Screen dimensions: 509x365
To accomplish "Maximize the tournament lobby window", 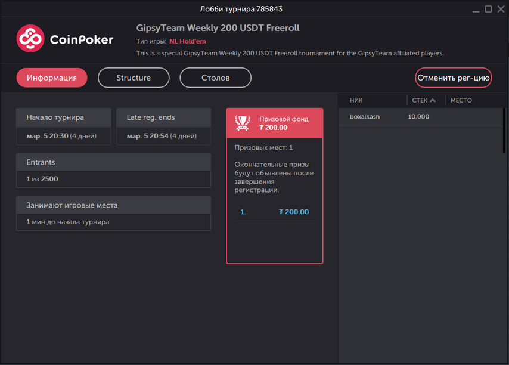I will (488, 9).
